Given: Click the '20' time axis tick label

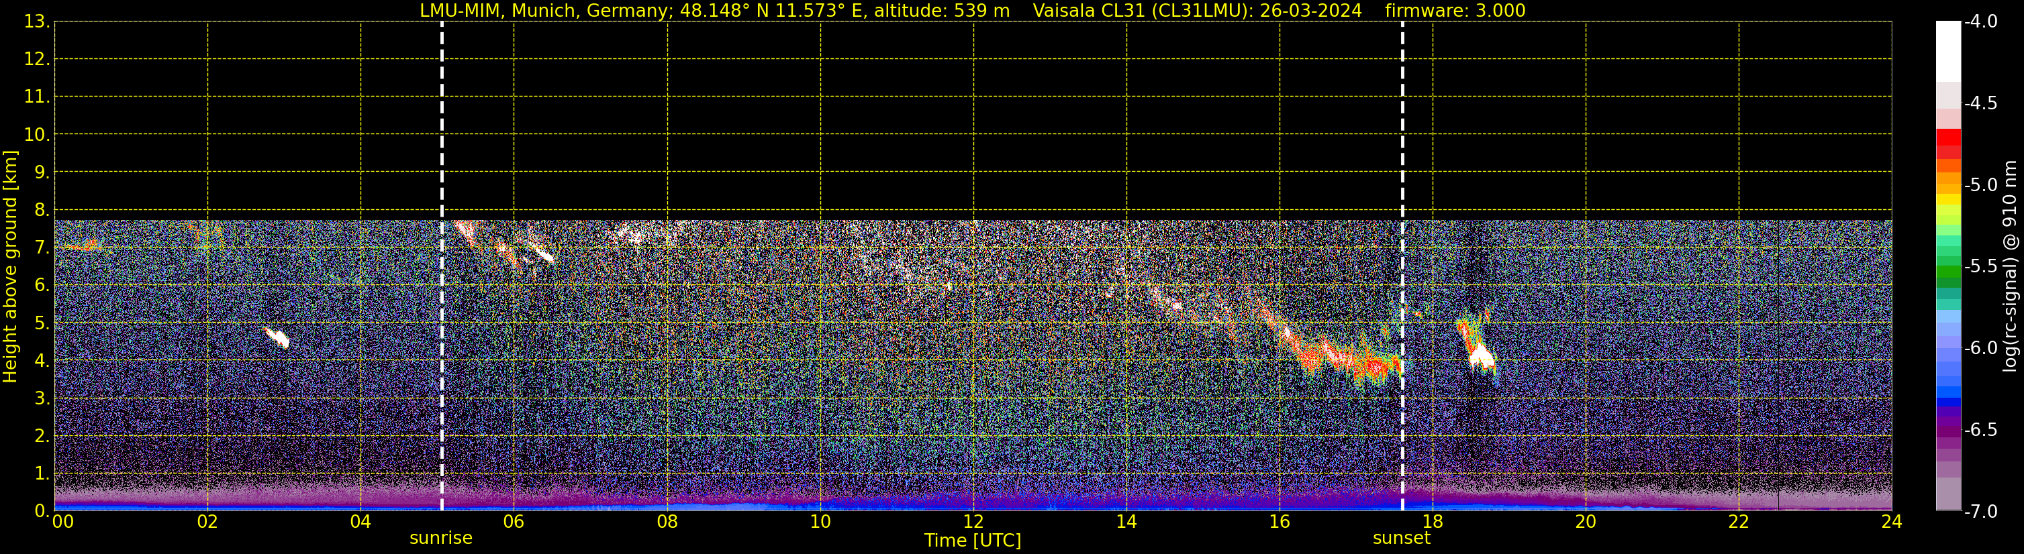Looking at the screenshot, I should 1586,522.
